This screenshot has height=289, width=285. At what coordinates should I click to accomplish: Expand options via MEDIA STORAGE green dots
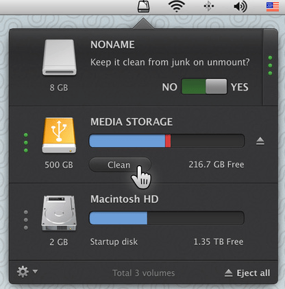point(26,143)
